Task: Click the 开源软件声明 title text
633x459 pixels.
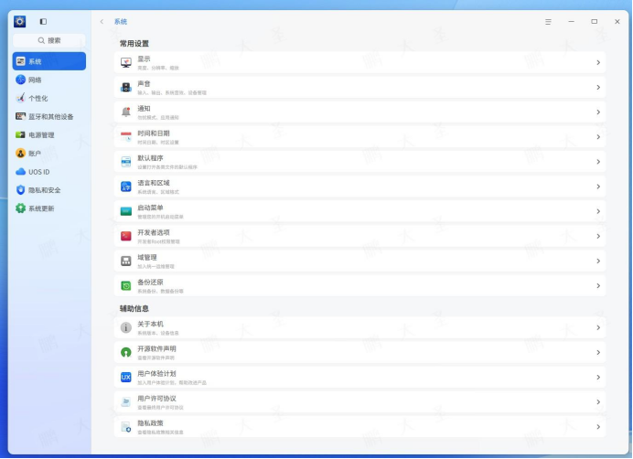Action: tap(156, 348)
